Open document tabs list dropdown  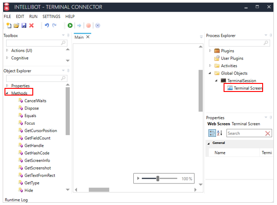[201, 37]
